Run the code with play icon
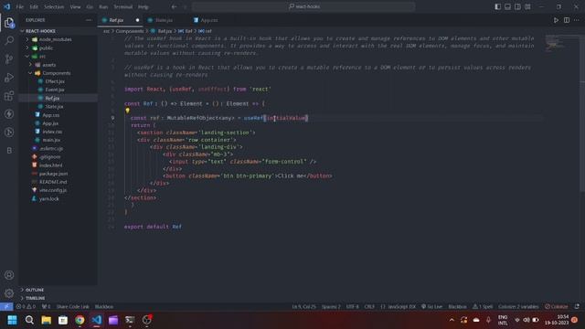This screenshot has height=329, width=585. 556,20
